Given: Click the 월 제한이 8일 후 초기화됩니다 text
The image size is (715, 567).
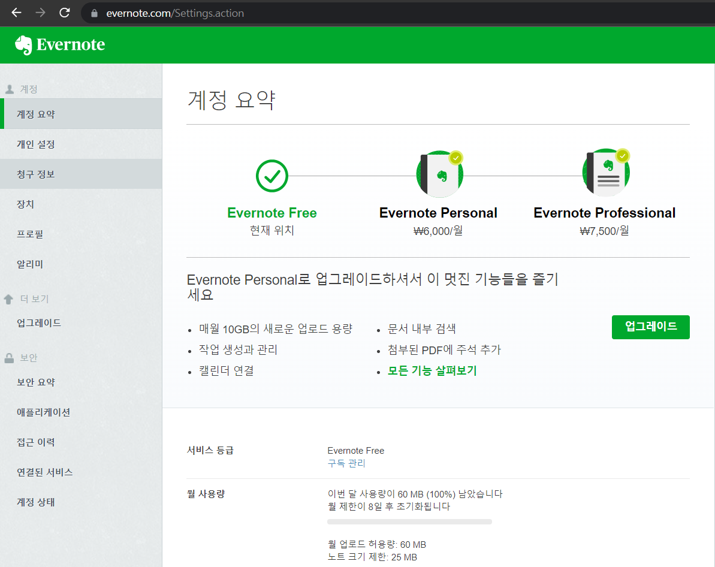Looking at the screenshot, I should [x=388, y=507].
